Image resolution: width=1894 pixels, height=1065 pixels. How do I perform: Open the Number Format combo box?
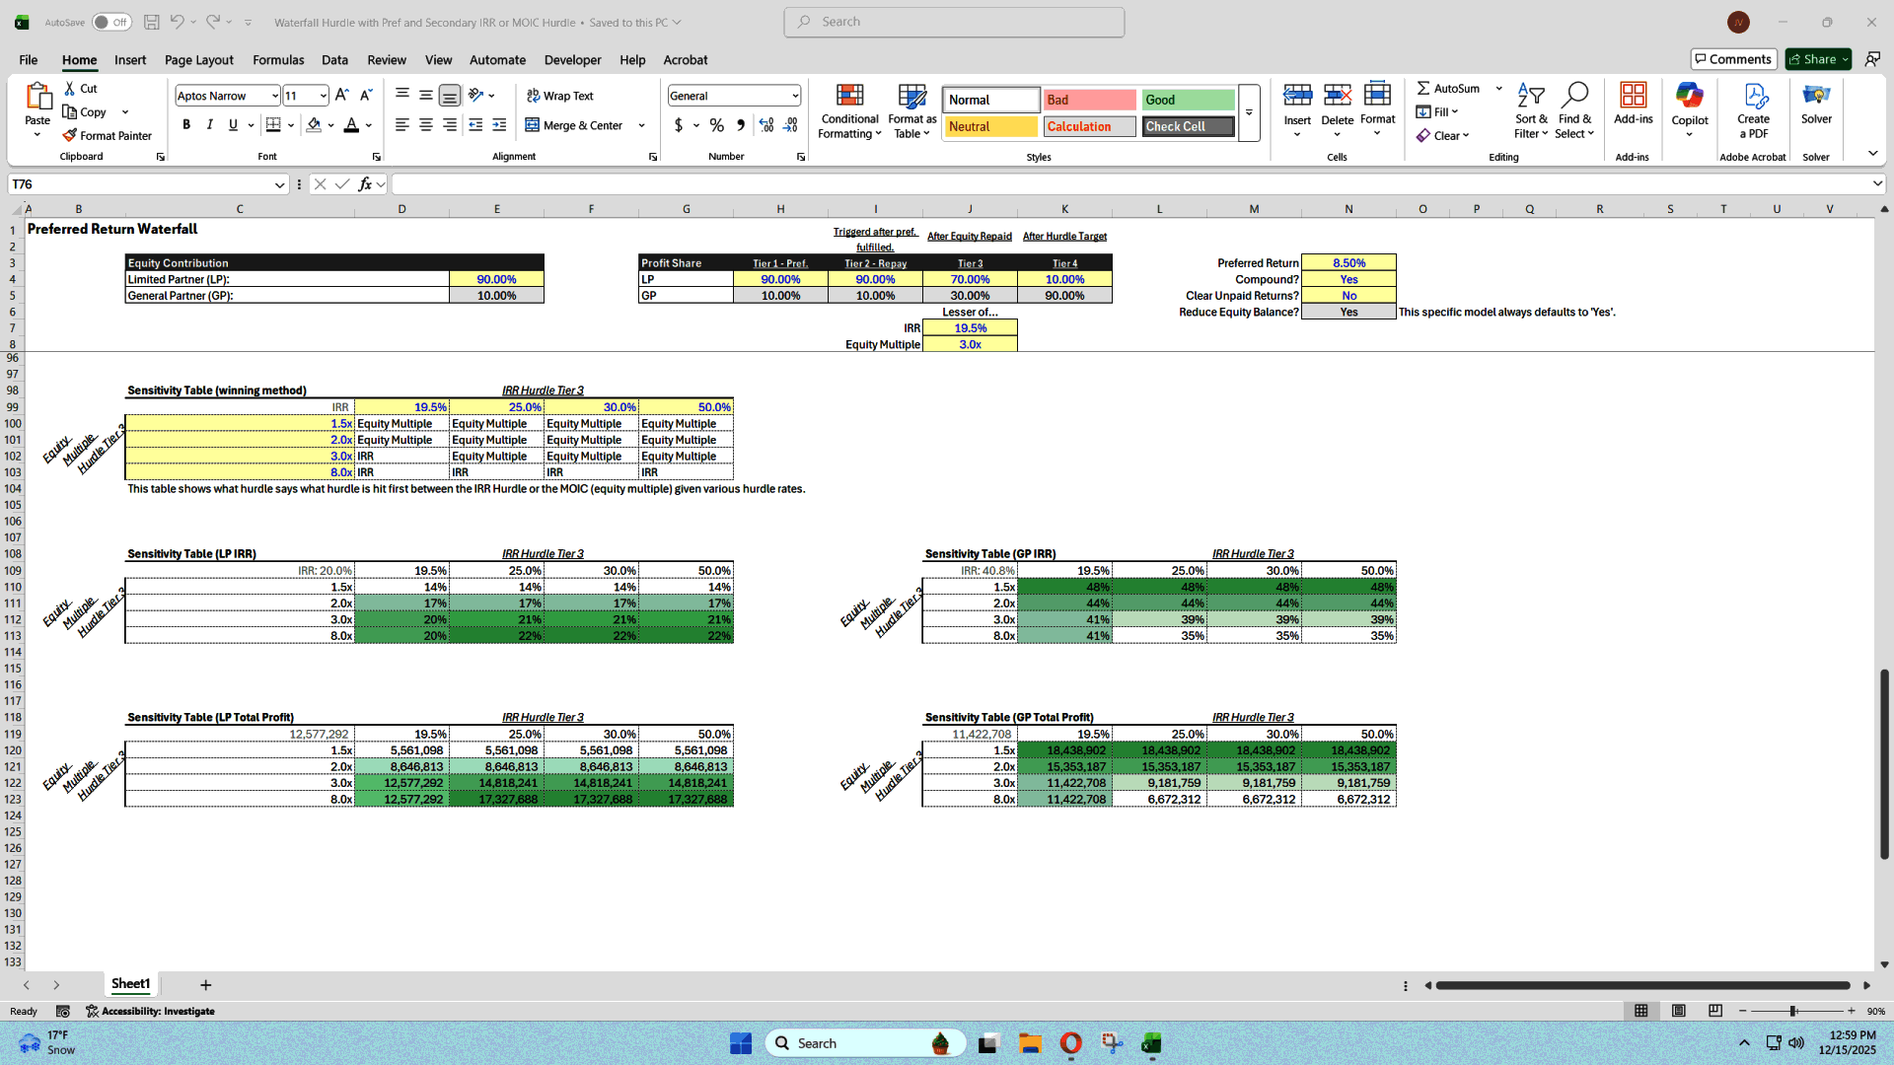[x=734, y=95]
